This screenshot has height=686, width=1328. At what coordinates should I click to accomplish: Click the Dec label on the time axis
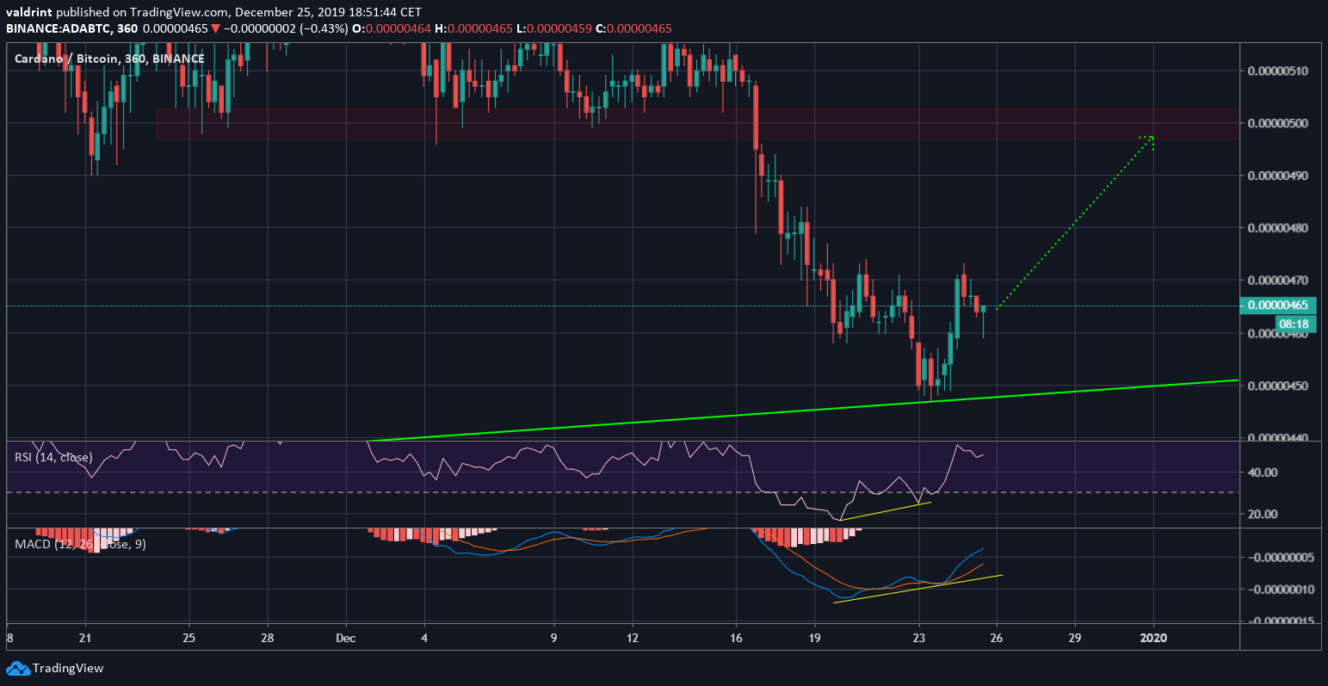click(x=347, y=638)
